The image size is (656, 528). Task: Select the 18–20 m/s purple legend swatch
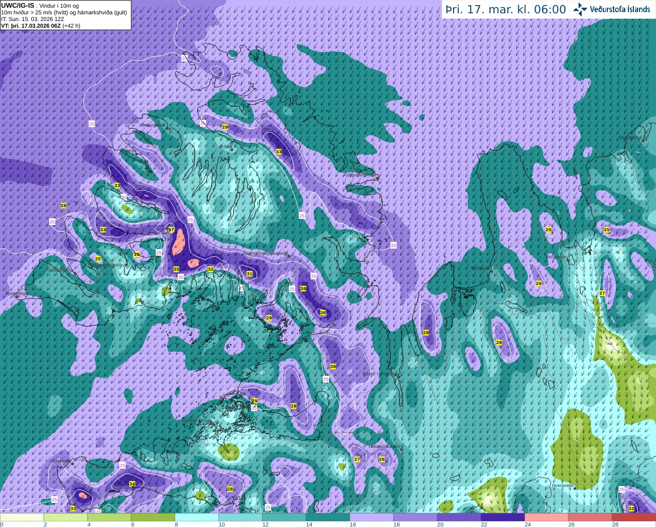416,517
